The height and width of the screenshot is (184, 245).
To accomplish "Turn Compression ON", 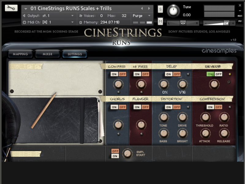I will (x=210, y=107).
